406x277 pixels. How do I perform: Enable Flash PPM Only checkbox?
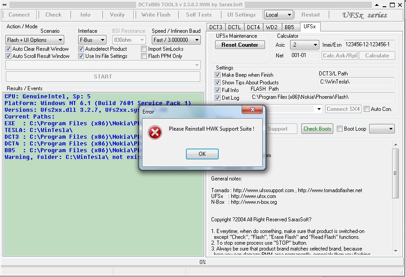coord(144,56)
